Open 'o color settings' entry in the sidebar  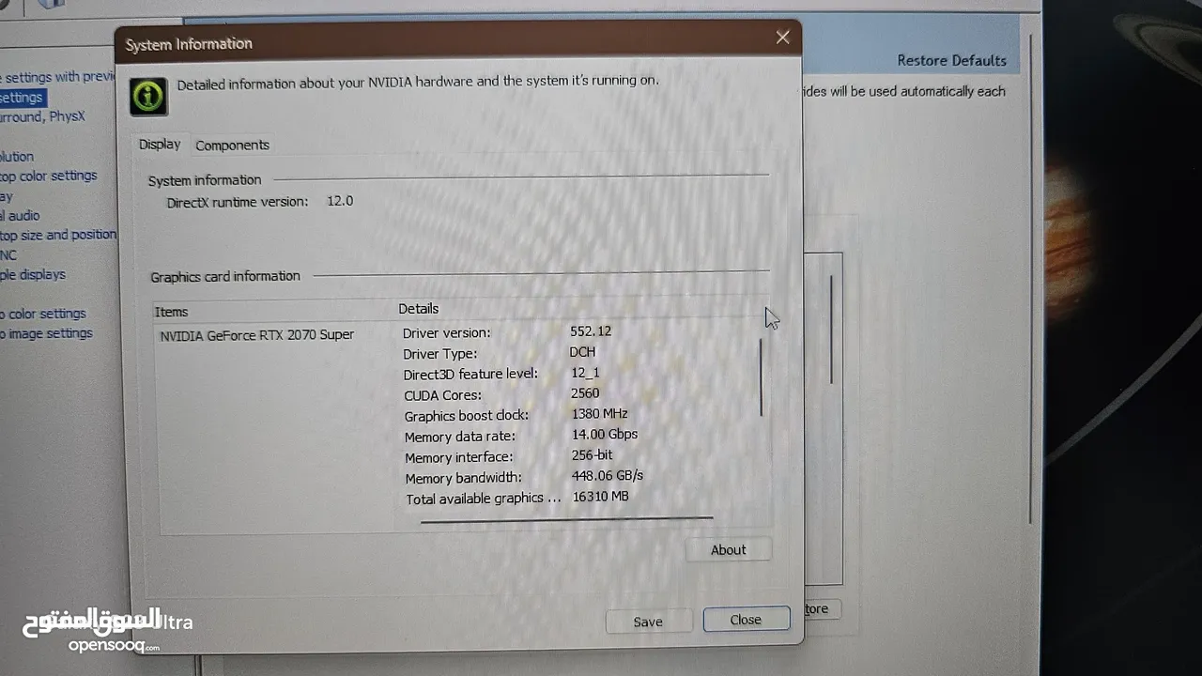(43, 314)
